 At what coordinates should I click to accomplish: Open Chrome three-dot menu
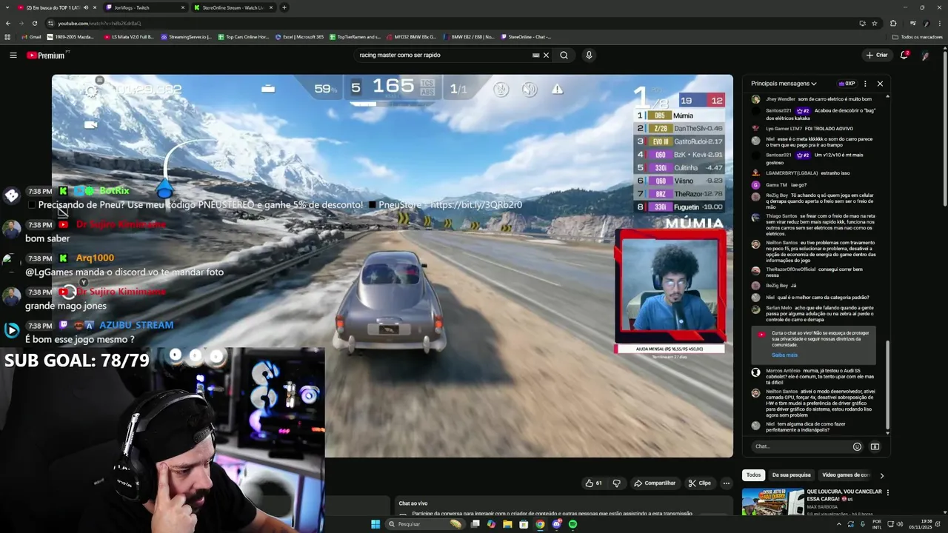pyautogui.click(x=939, y=23)
